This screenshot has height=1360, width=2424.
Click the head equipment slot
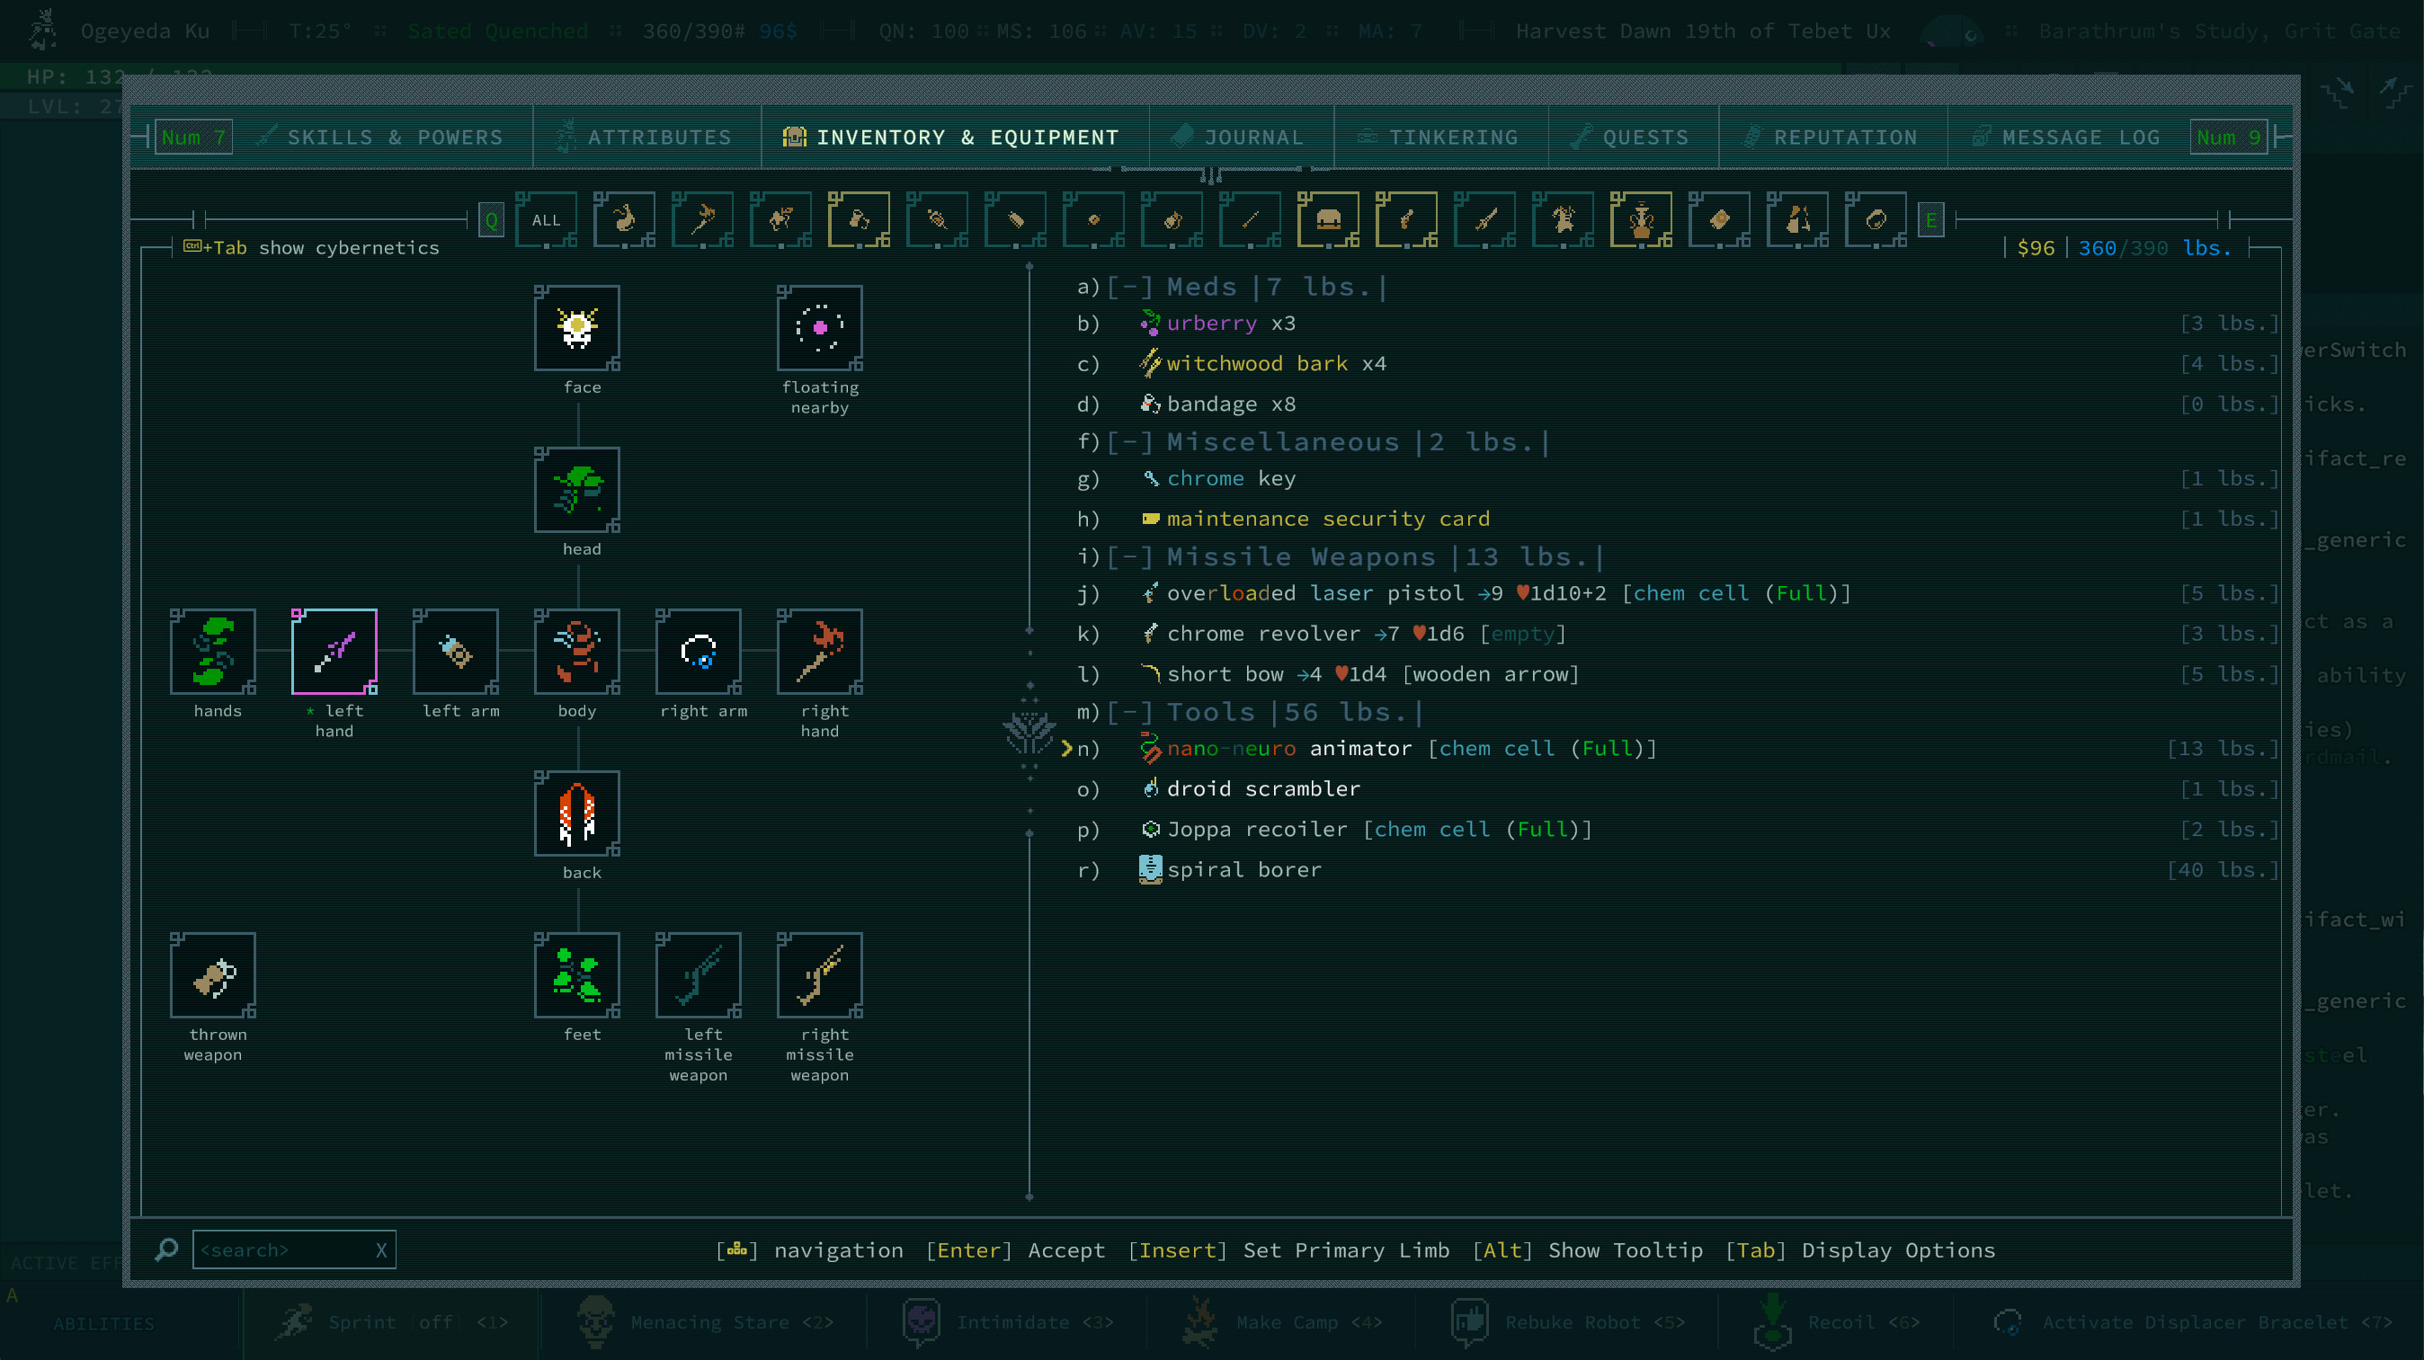577,491
